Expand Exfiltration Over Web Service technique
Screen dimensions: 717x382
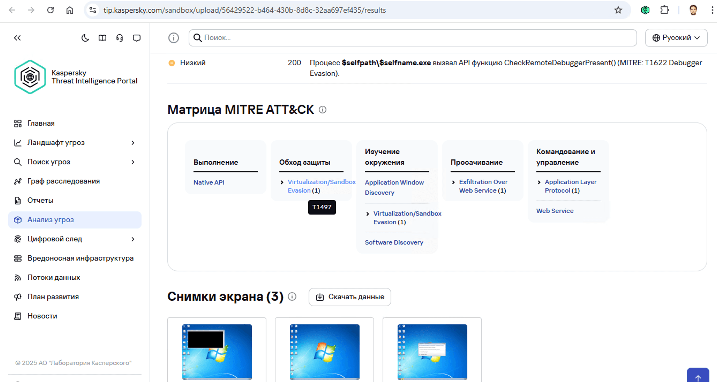coord(453,182)
